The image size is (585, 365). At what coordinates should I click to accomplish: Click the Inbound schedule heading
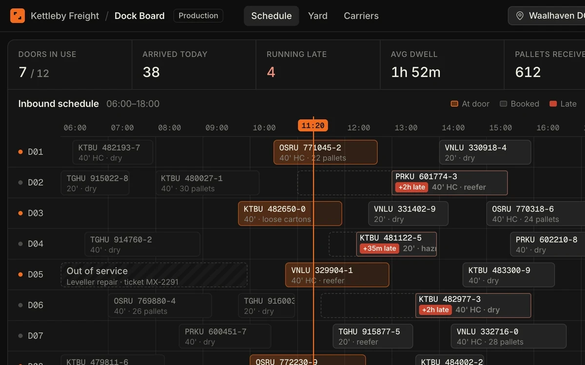[x=58, y=104]
